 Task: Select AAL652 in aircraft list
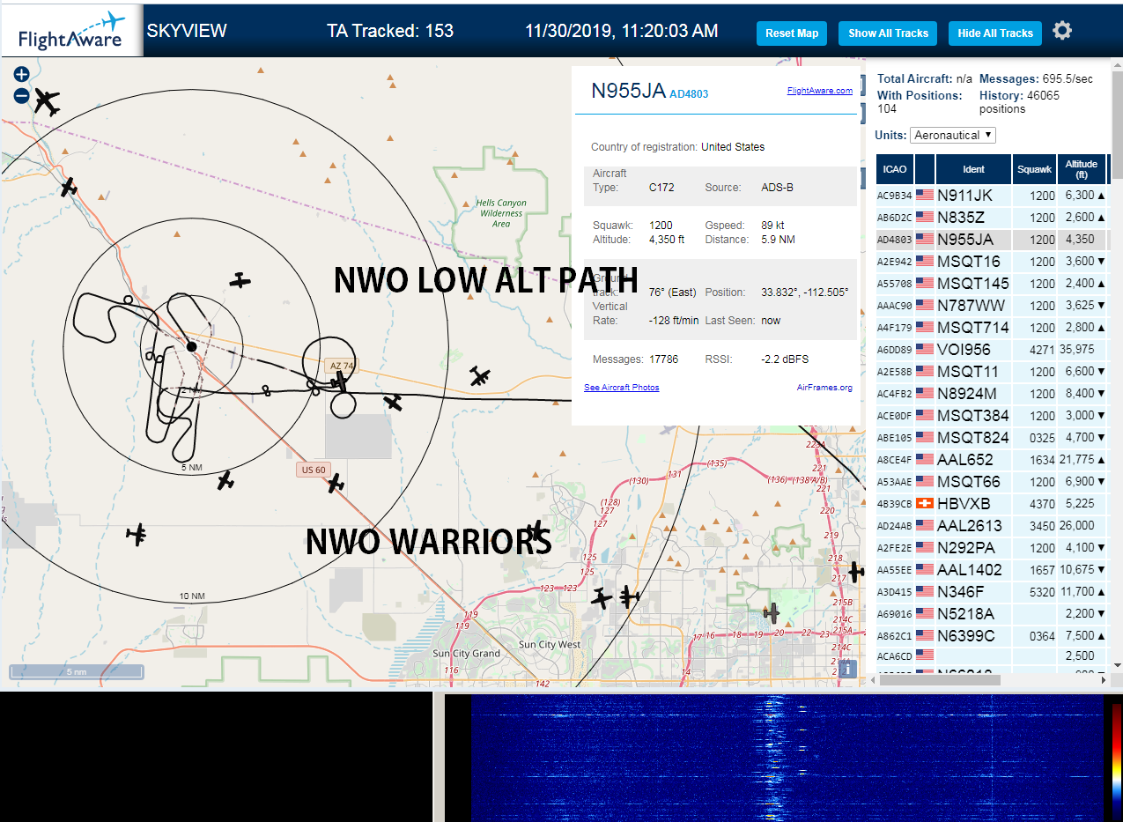tap(991, 460)
